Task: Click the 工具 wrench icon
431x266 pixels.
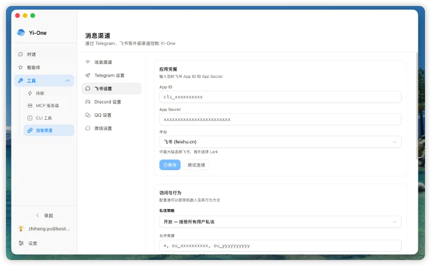Action: (x=20, y=81)
